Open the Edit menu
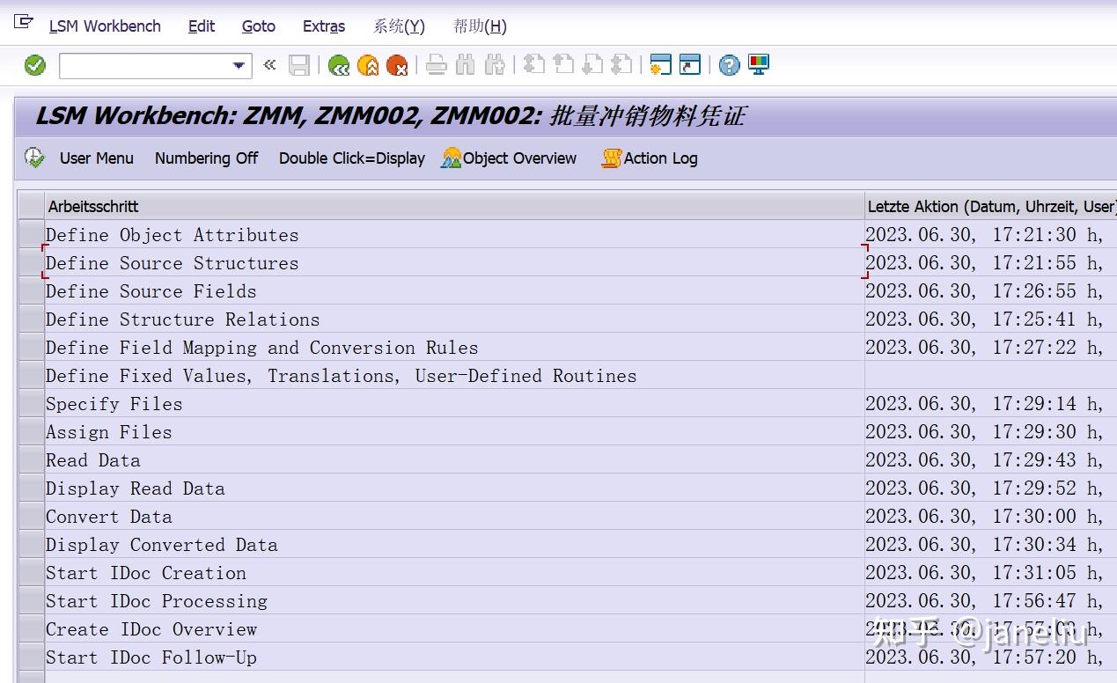 pos(202,26)
